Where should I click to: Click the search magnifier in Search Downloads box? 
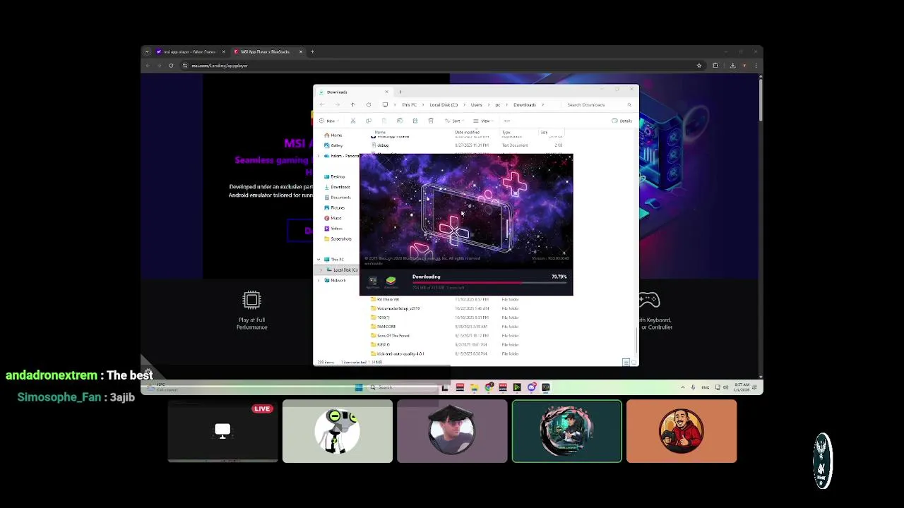(629, 104)
